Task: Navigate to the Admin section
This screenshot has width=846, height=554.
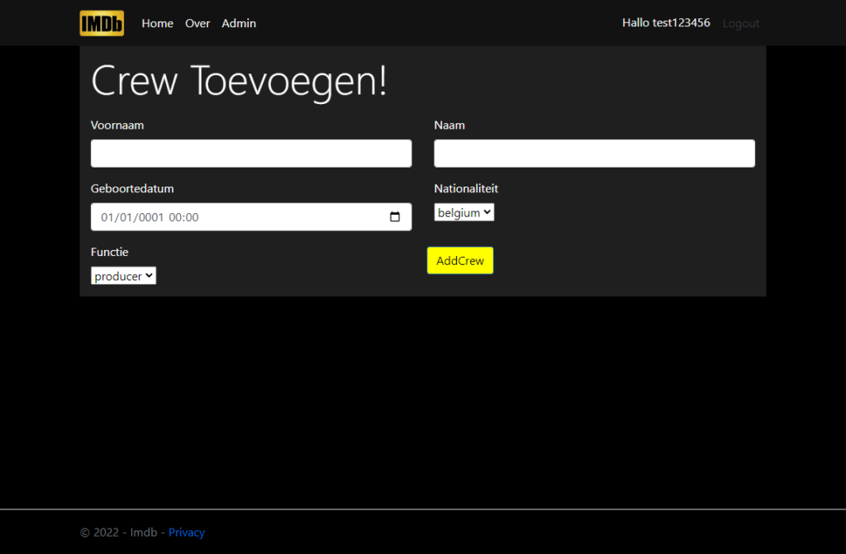Action: point(239,23)
